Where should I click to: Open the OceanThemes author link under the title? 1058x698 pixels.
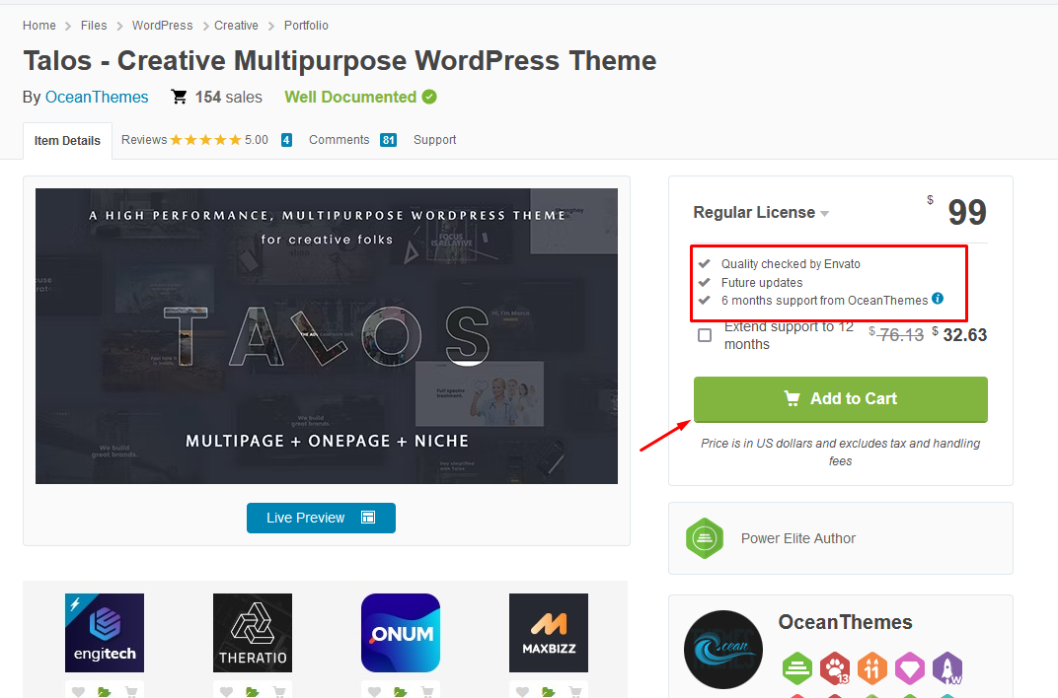(97, 97)
